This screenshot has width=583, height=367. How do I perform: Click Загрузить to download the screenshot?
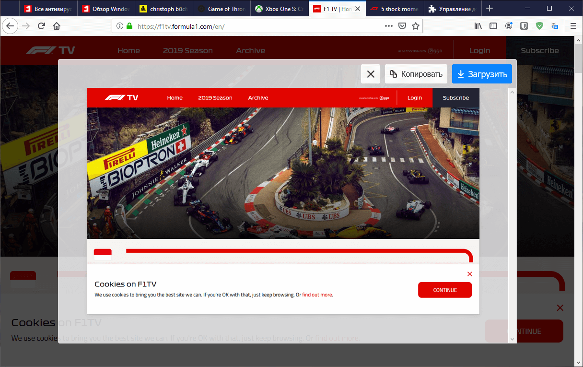[x=482, y=73]
